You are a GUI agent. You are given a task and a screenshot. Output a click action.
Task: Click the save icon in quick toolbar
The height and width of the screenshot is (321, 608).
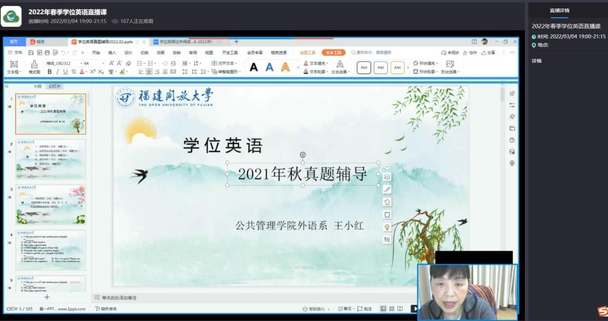point(30,53)
